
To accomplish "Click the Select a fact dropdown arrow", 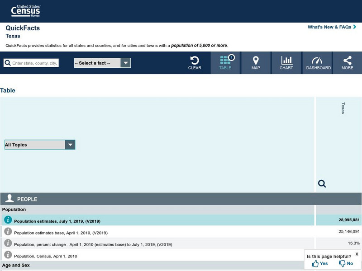I will point(126,63).
